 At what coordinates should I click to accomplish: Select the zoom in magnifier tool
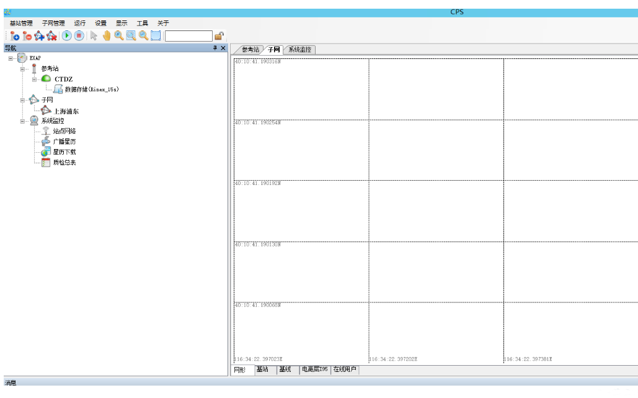point(119,36)
